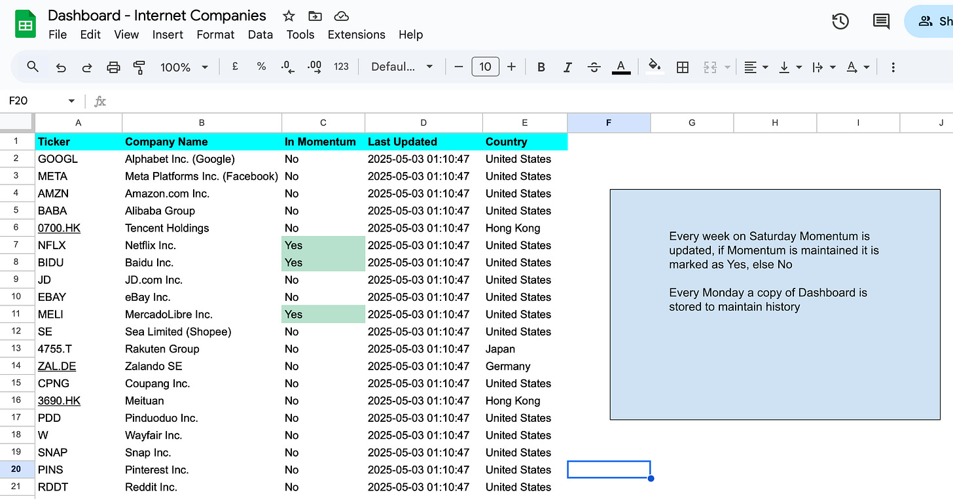Toggle italic formatting
The width and height of the screenshot is (953, 499).
tap(567, 67)
